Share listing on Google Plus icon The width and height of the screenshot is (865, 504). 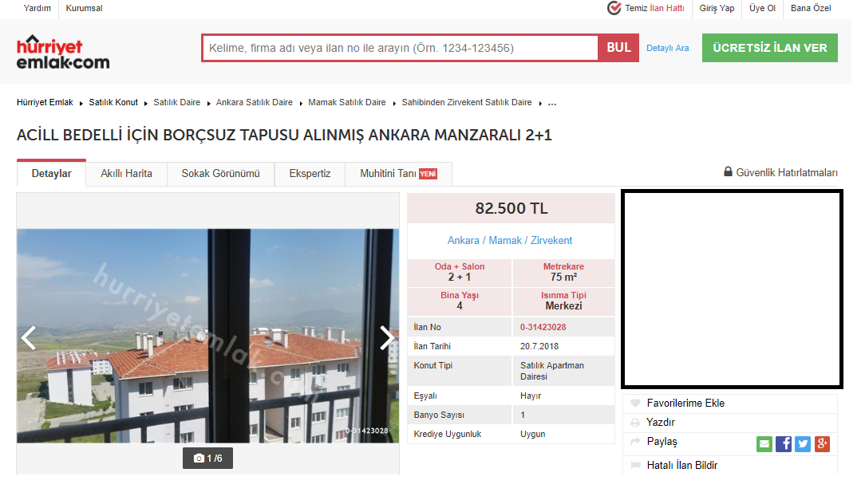pos(822,444)
